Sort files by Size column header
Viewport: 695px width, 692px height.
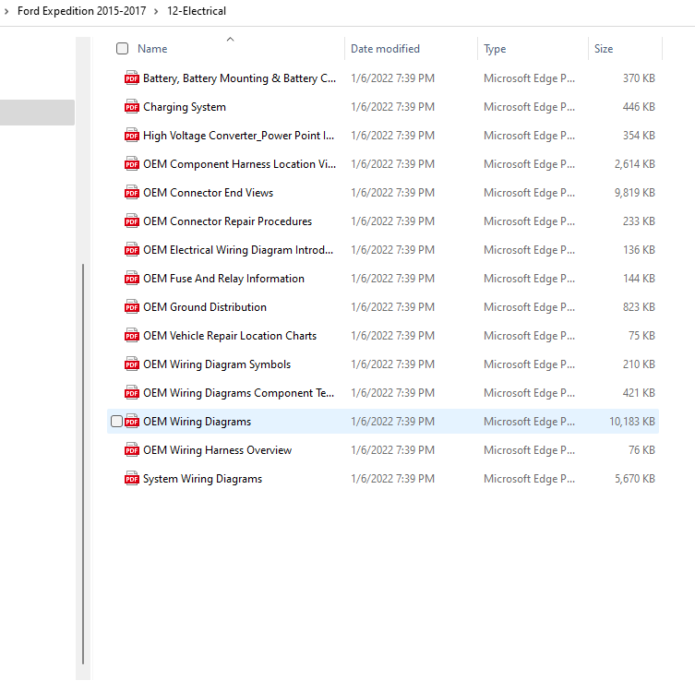[x=604, y=49]
